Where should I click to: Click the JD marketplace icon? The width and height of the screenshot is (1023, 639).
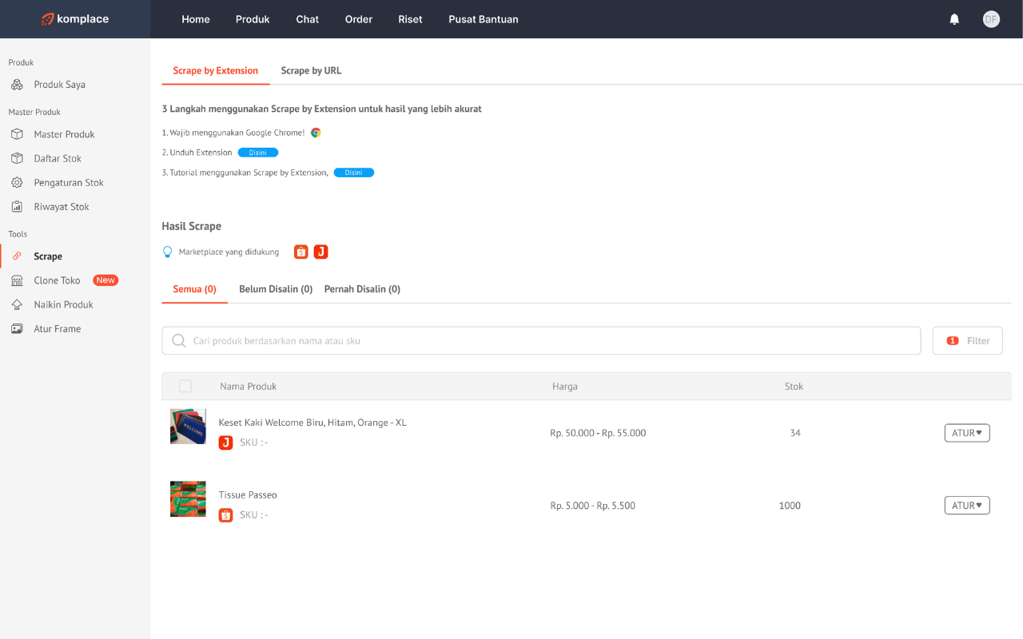point(320,251)
